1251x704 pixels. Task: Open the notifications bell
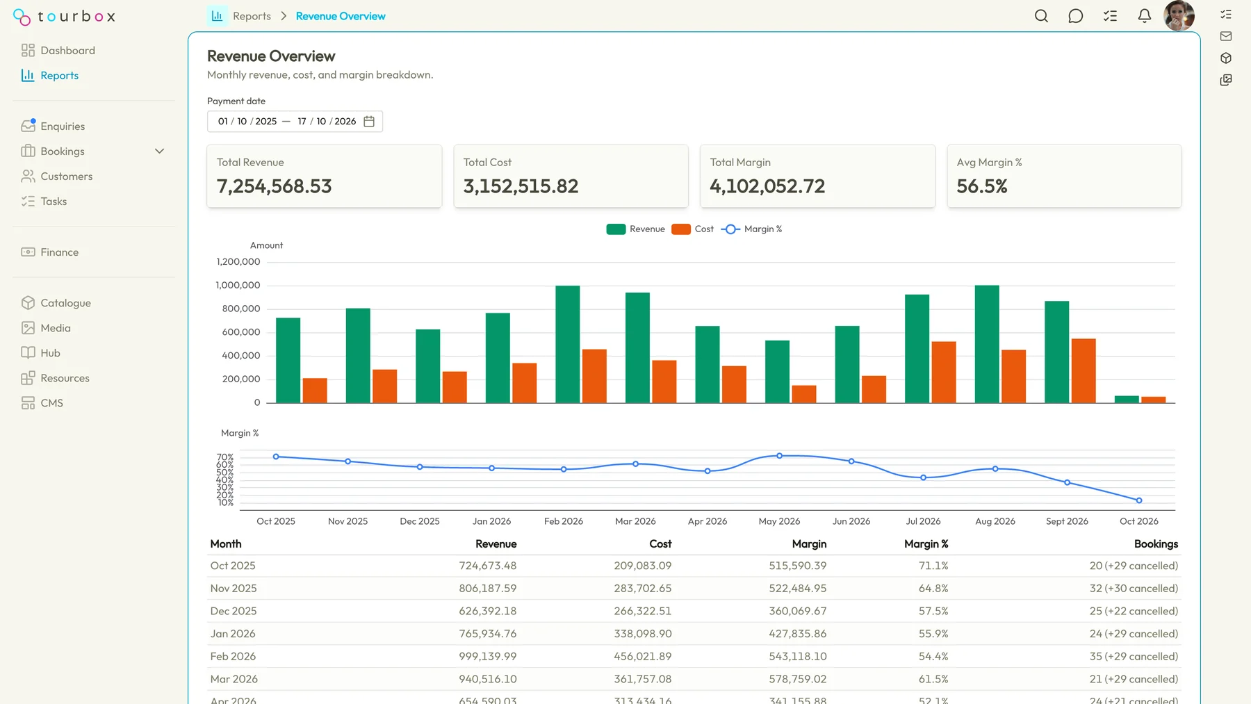[x=1144, y=16]
